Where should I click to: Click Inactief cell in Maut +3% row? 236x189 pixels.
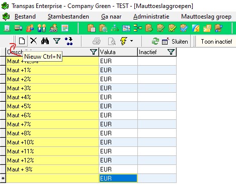tap(157, 88)
